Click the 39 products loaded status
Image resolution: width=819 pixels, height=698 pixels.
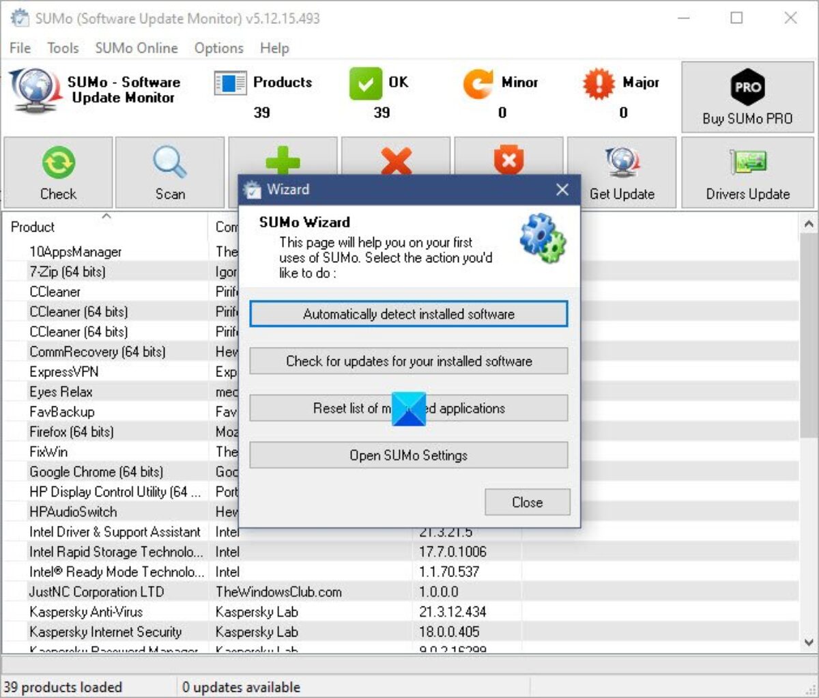click(x=63, y=687)
